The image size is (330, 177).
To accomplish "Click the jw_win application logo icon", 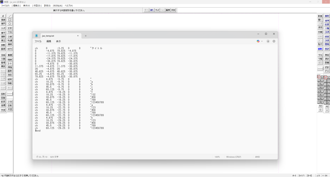I will (2, 2).
